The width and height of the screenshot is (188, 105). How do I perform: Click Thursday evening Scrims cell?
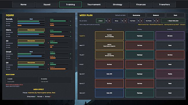click(170, 55)
